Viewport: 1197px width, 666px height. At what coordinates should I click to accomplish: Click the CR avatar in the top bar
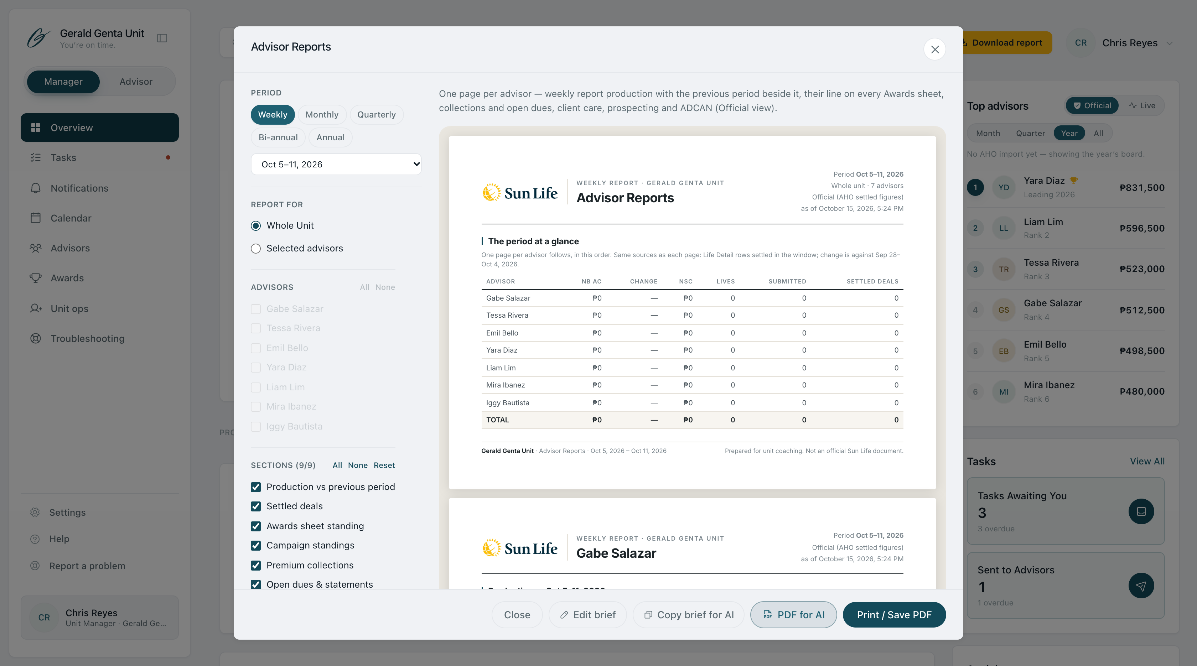(1081, 43)
